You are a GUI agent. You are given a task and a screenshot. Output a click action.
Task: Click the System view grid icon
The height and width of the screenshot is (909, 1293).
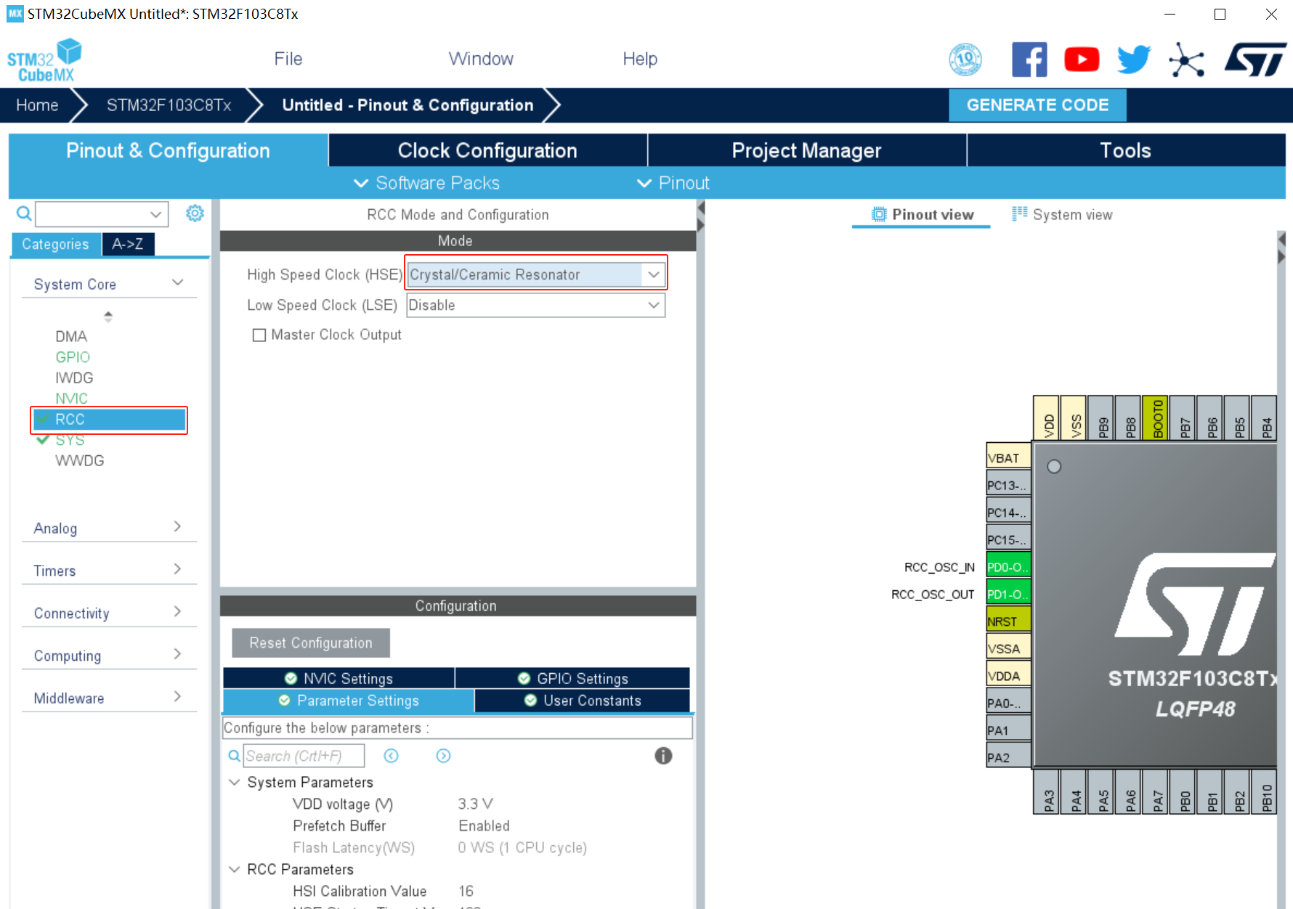(1020, 213)
